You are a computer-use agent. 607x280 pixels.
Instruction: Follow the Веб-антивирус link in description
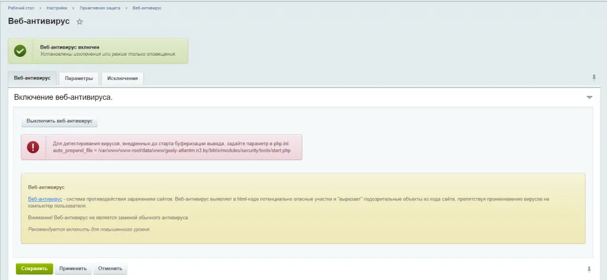coord(45,199)
